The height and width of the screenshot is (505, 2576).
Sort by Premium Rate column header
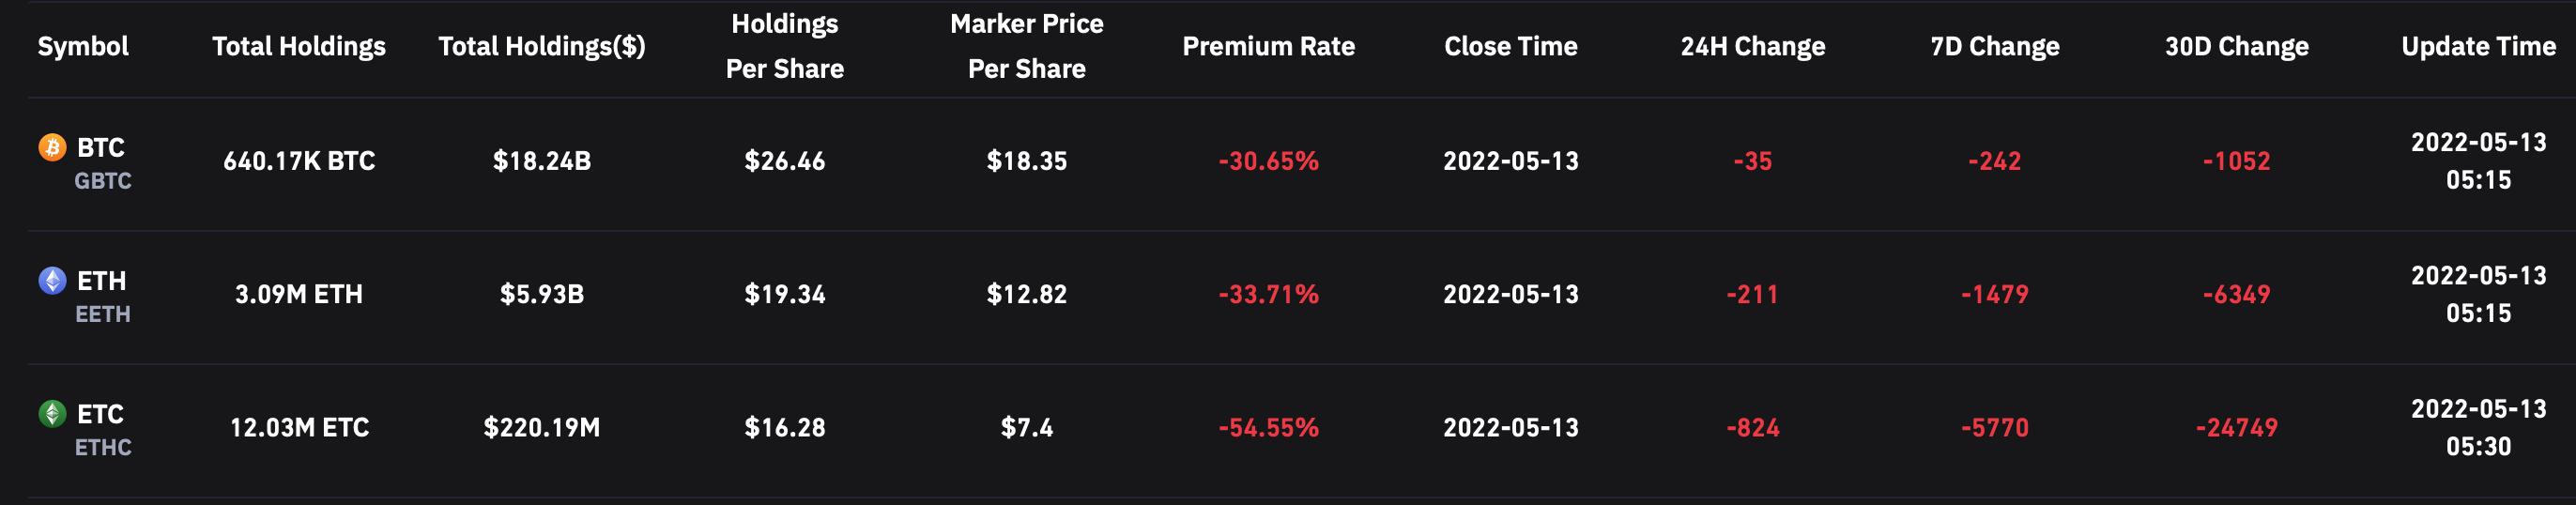1268,47
